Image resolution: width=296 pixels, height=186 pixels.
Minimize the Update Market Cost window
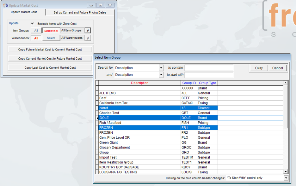91,5
